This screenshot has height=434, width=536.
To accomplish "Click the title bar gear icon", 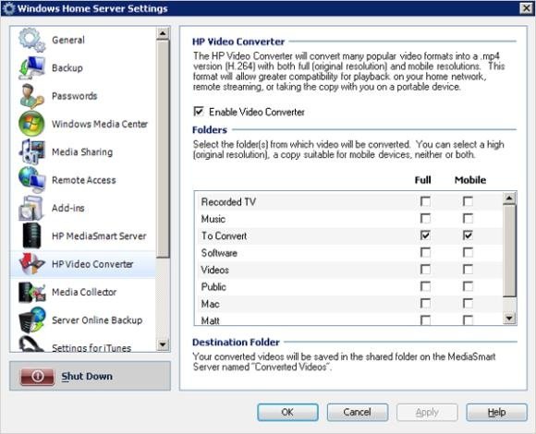I will 8,8.
